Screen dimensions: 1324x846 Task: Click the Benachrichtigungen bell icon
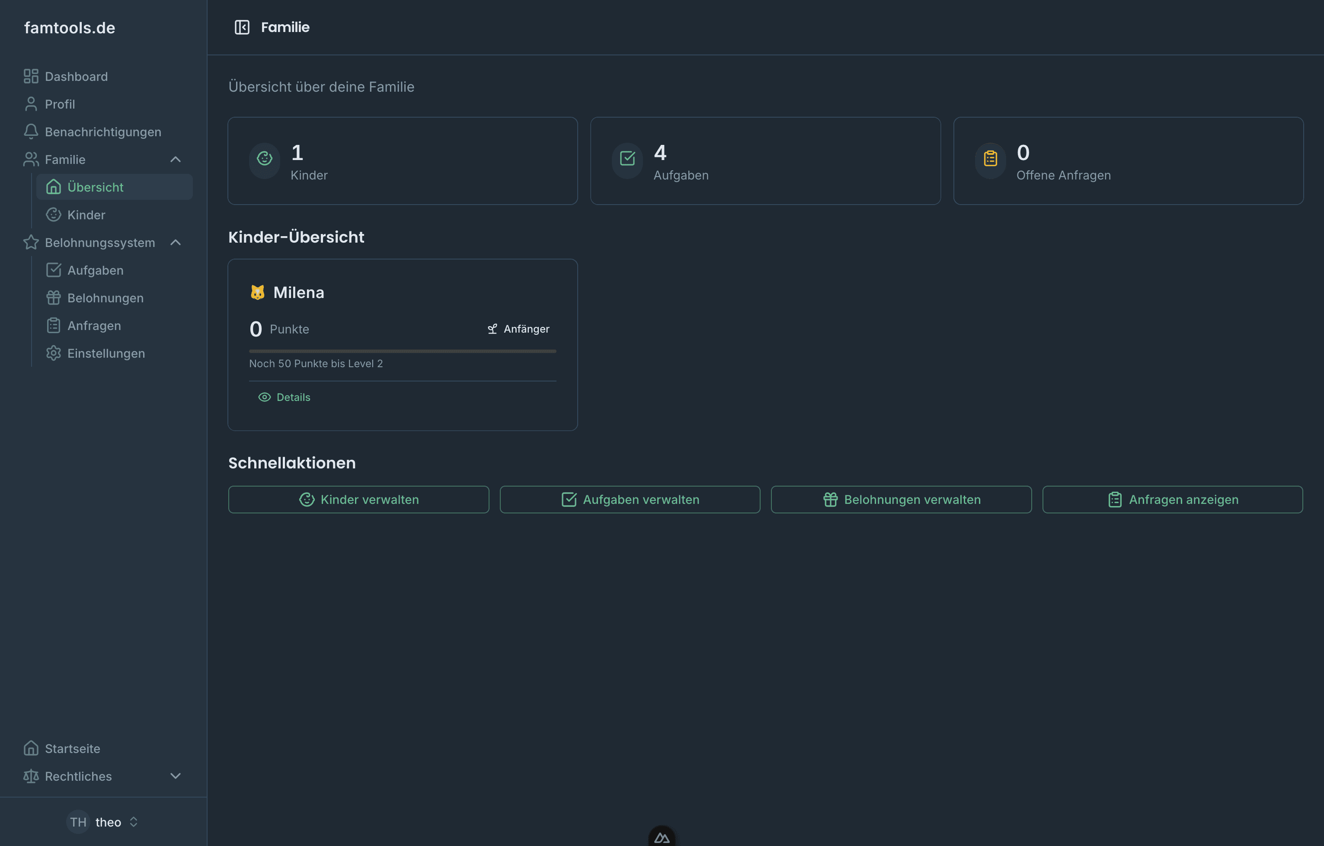pos(31,131)
